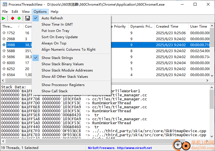Click created time 2025/6/23 9:25:06 cell
This screenshot has height=151, width=215.
[171, 33]
